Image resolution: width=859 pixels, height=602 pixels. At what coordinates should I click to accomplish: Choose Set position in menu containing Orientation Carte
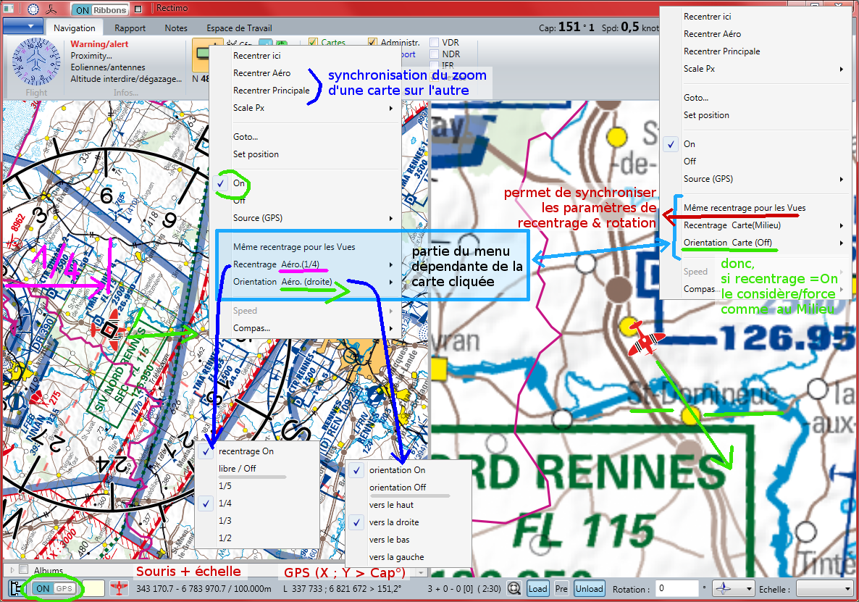tap(755, 116)
